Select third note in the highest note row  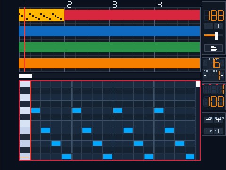[118, 110]
